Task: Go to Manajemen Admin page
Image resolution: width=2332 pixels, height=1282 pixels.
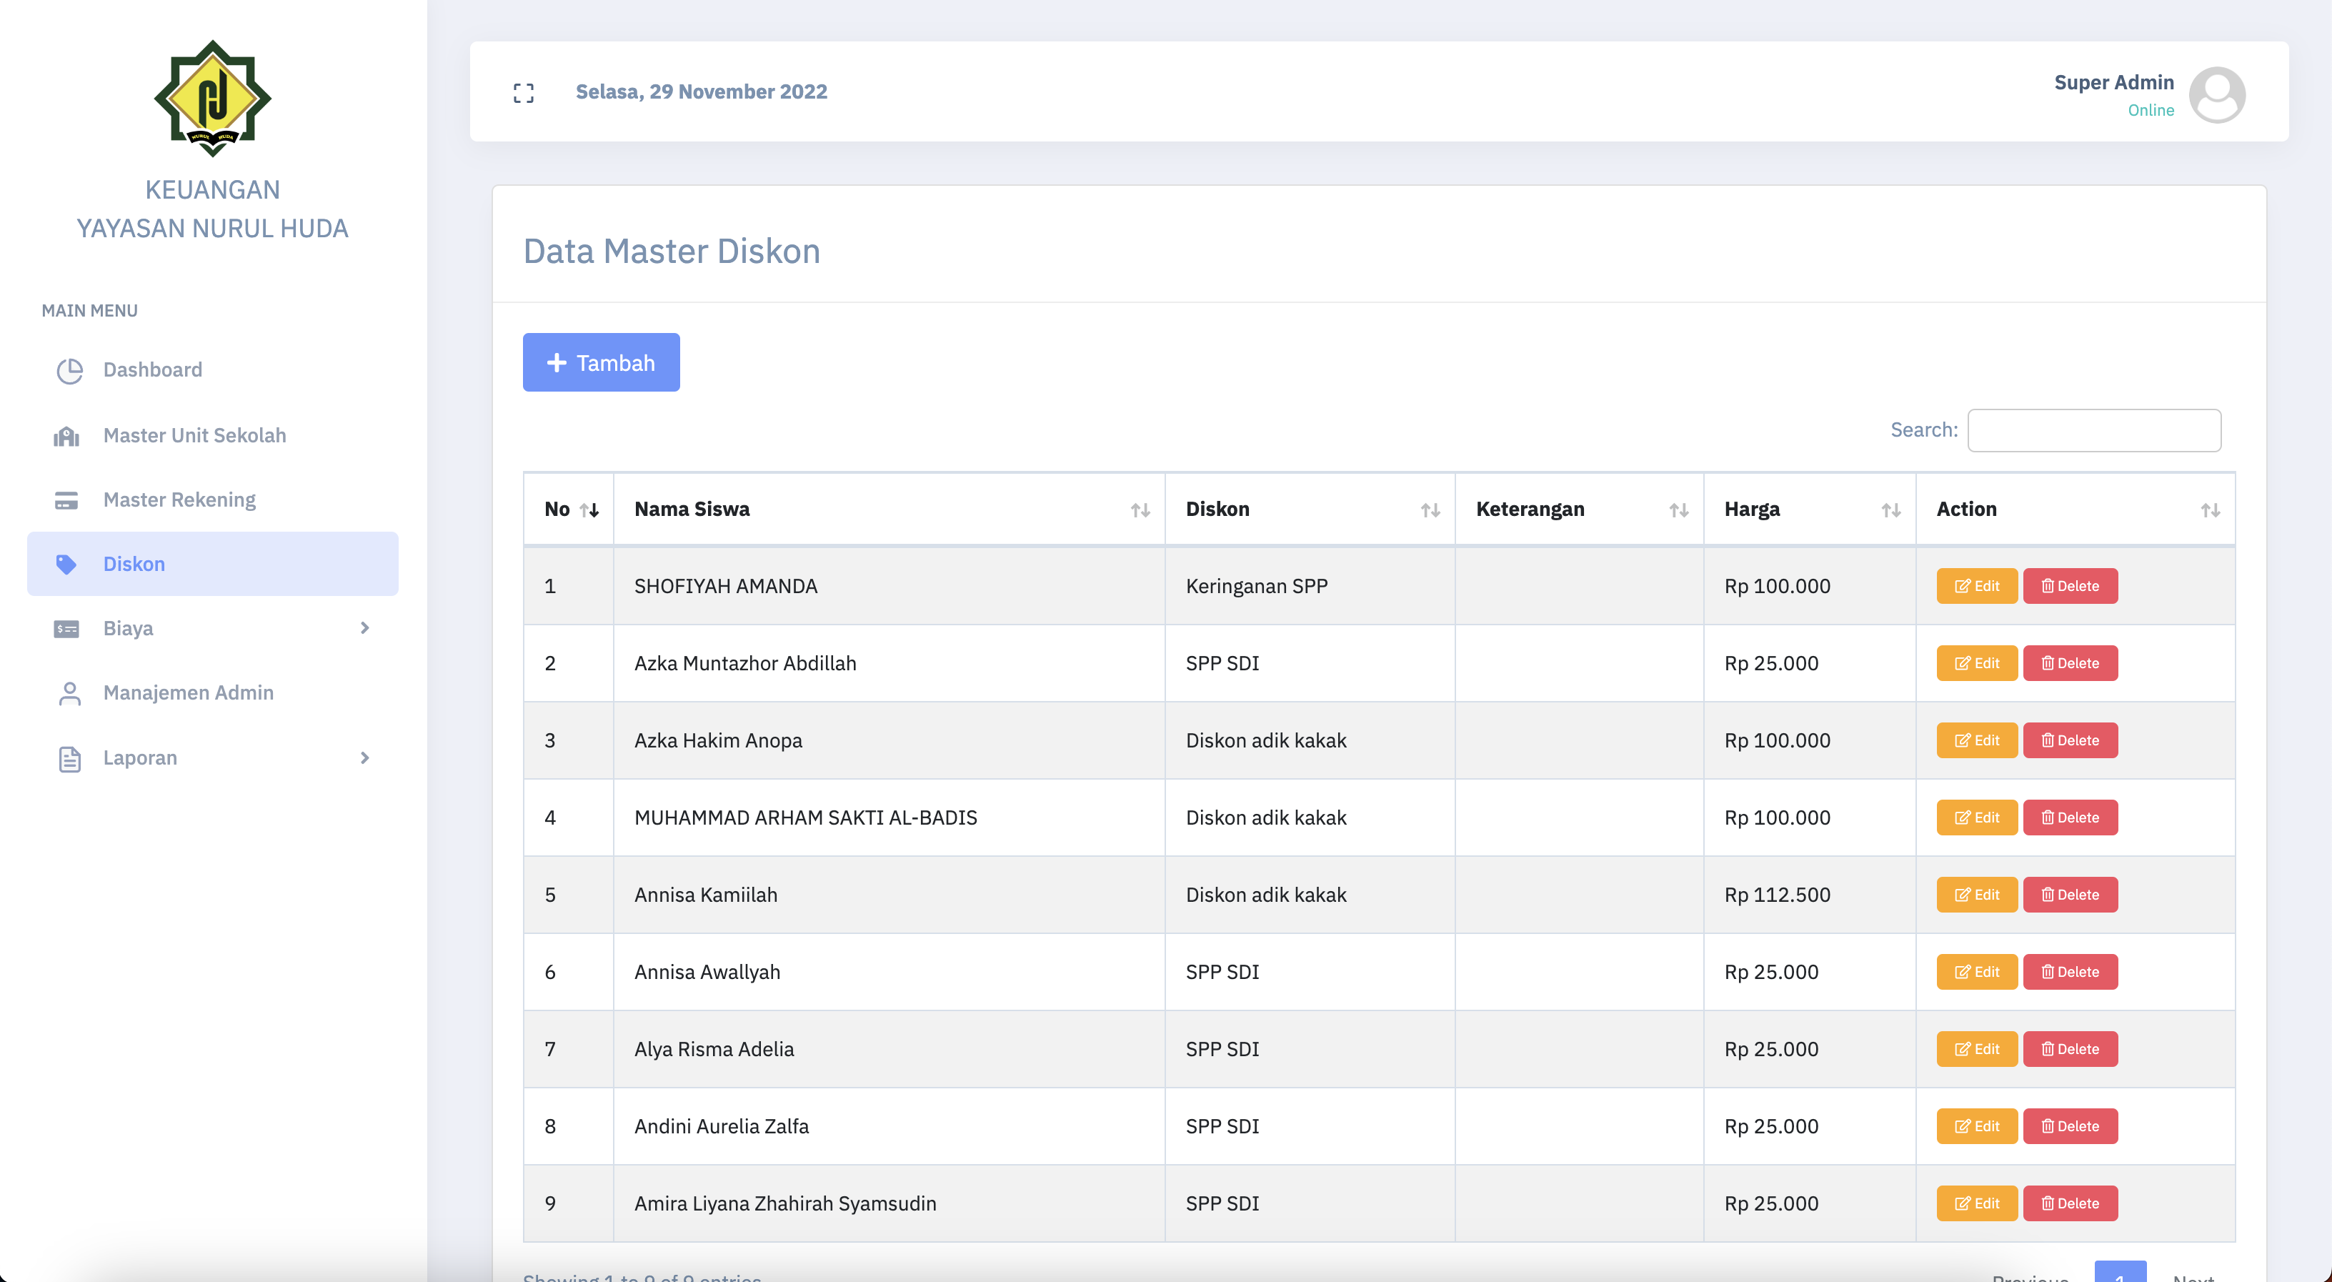Action: [x=187, y=692]
